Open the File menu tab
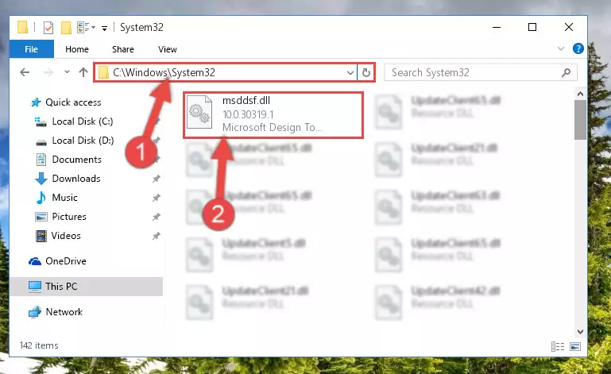Viewport: 611px width, 374px height. click(32, 49)
